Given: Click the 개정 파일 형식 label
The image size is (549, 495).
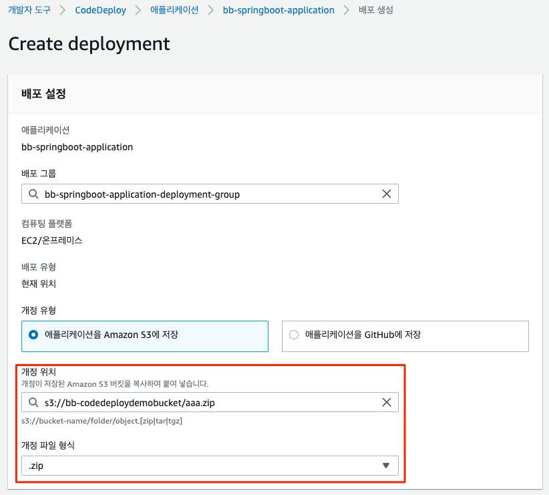Looking at the screenshot, I should pos(48,446).
